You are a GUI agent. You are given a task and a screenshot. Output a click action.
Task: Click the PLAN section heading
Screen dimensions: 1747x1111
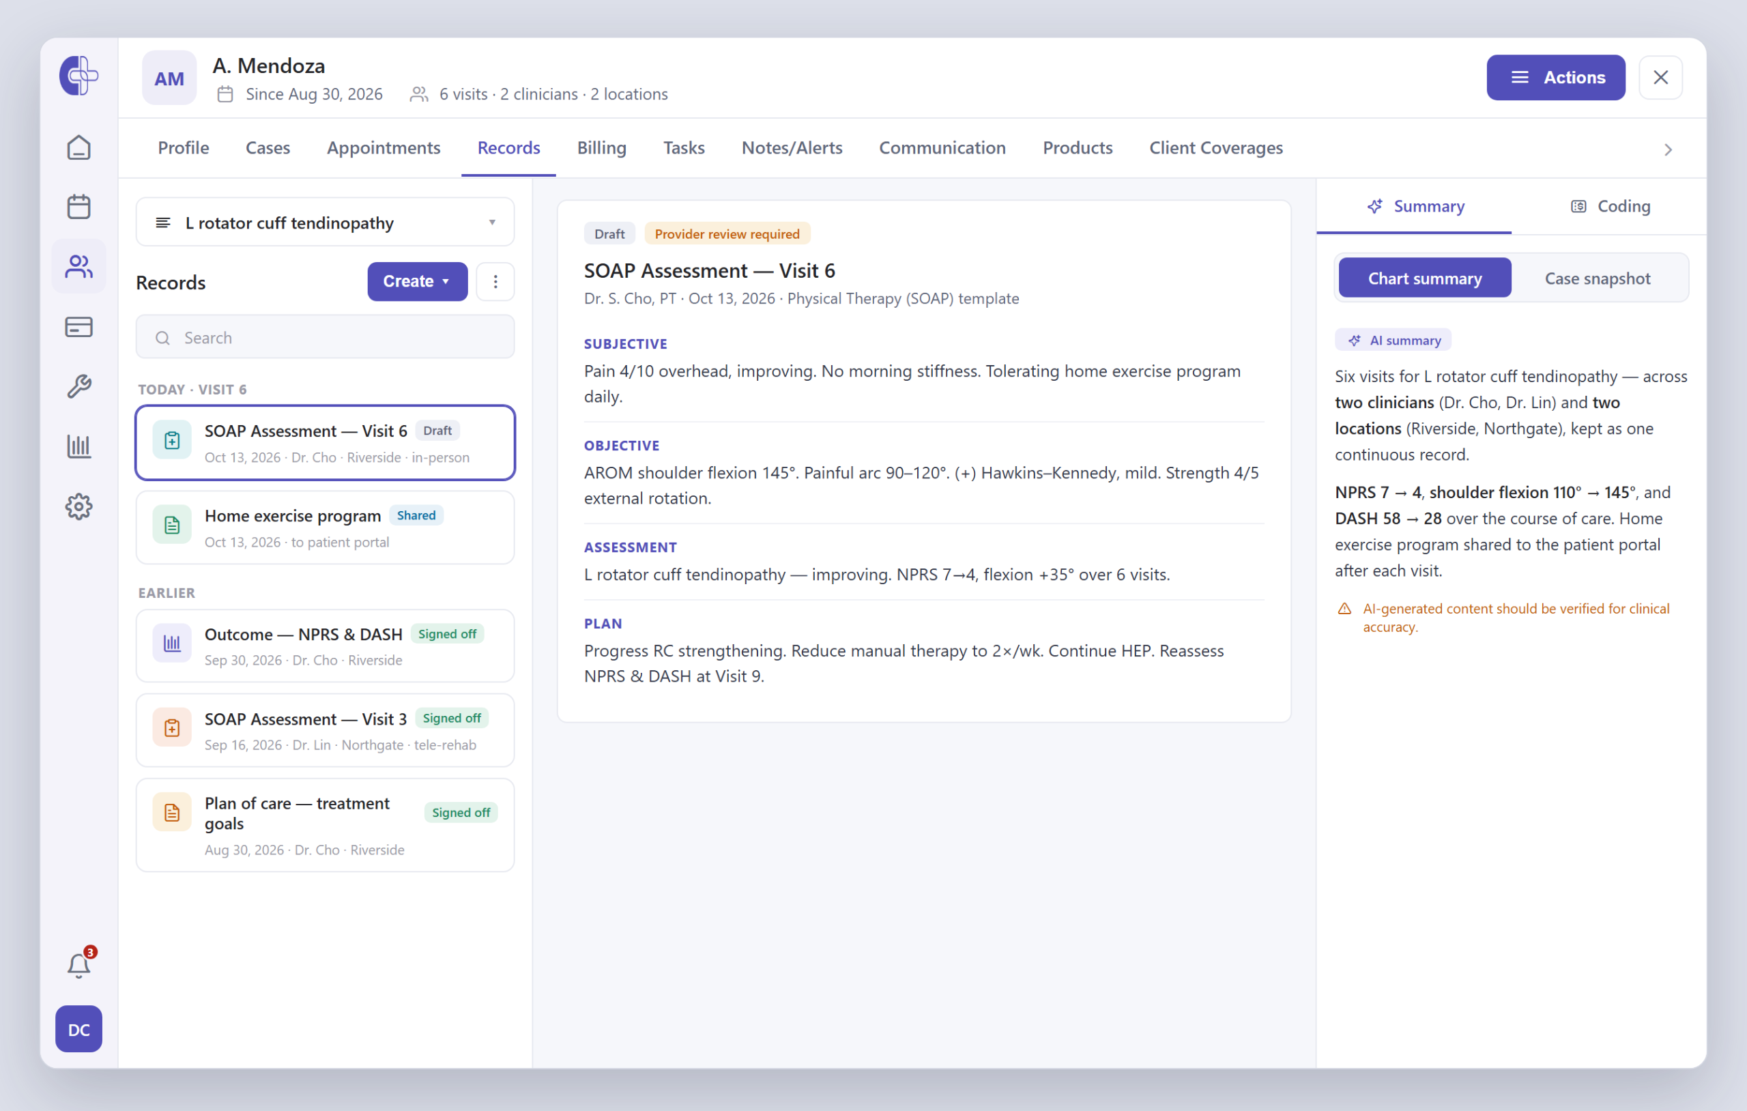click(x=603, y=623)
